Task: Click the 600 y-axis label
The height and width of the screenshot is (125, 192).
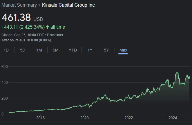Action: coord(5,67)
